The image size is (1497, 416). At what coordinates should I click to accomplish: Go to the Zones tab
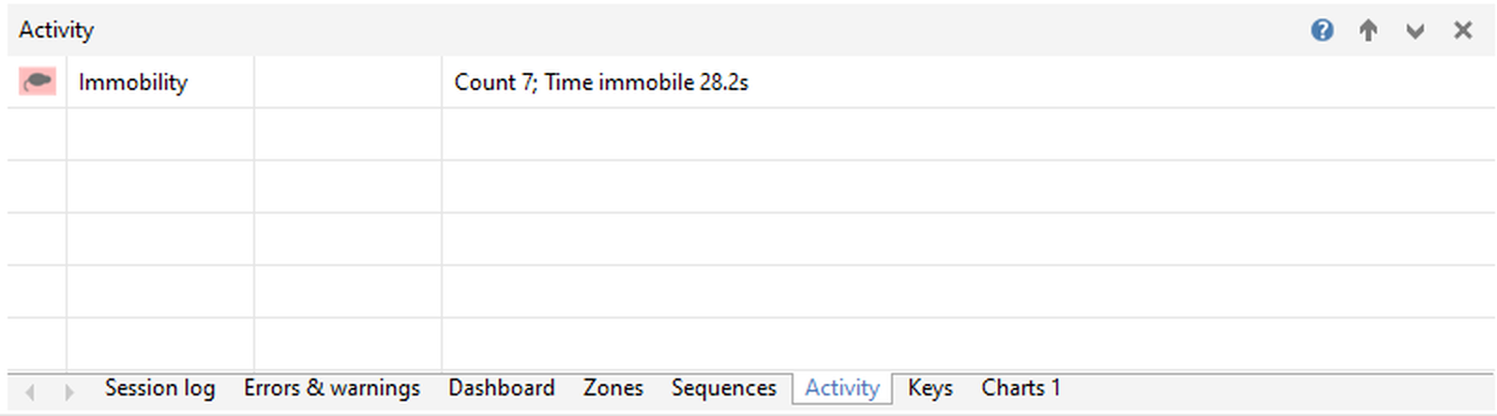coord(612,388)
